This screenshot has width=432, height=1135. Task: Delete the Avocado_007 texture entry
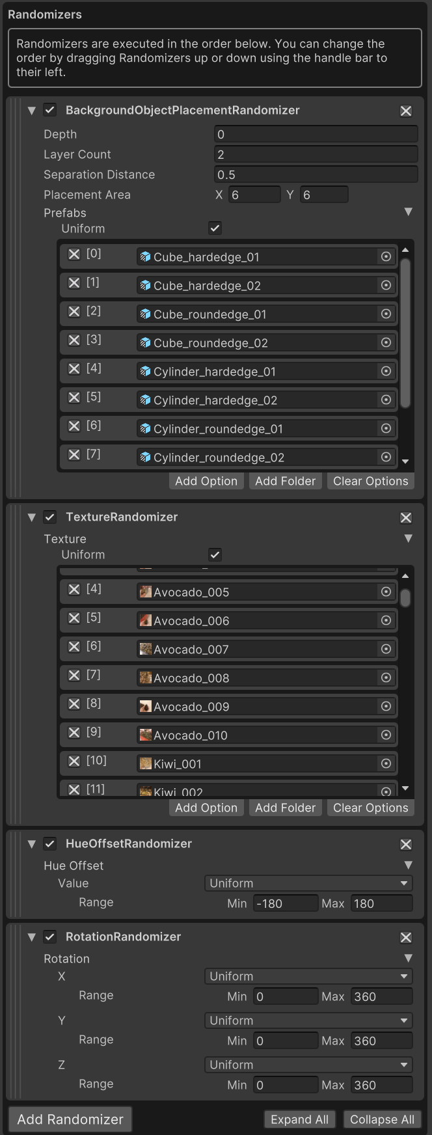[x=74, y=647]
